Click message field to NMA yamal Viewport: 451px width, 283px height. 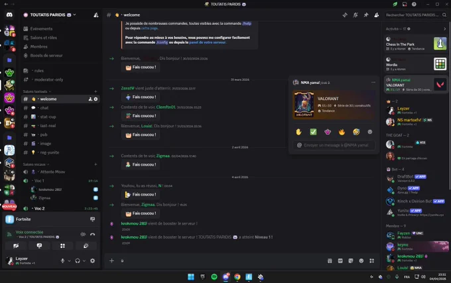point(334,145)
